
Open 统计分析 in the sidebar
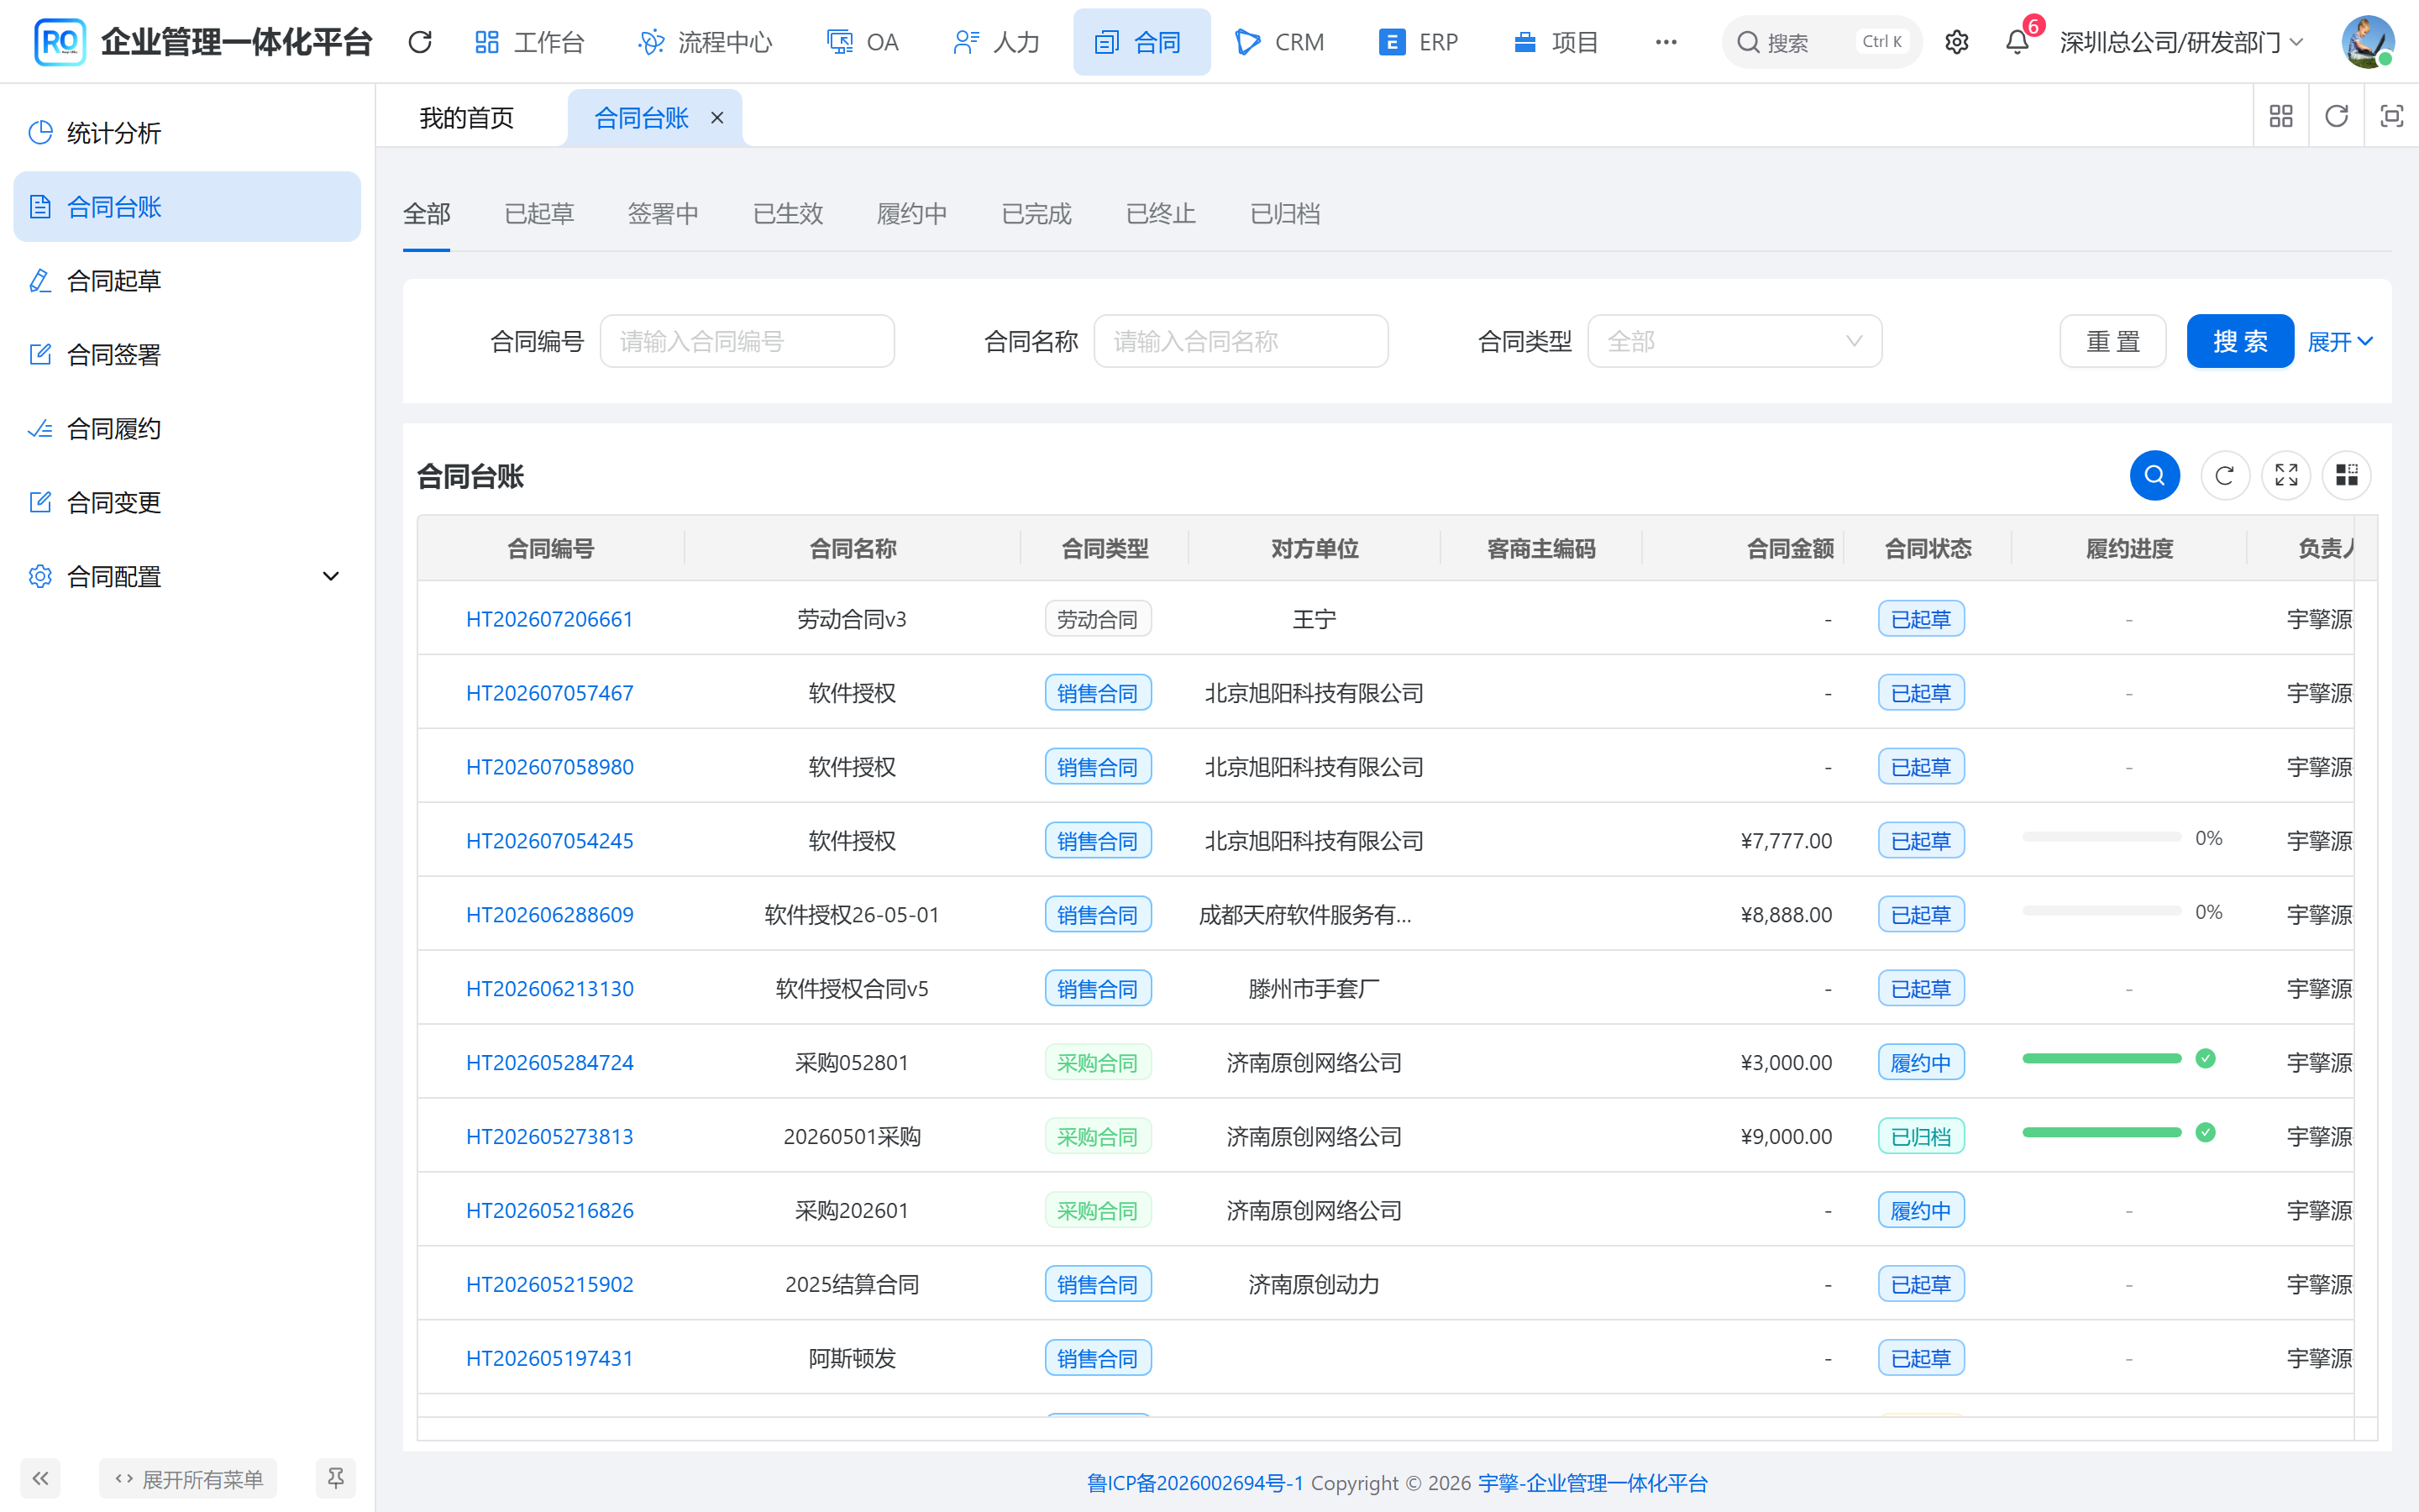pos(187,133)
